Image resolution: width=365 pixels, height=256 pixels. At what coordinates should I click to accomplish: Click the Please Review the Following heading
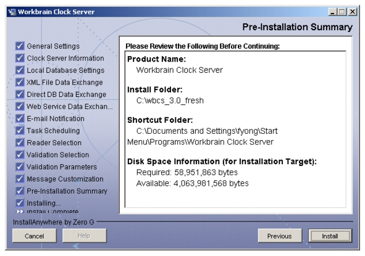[x=203, y=46]
